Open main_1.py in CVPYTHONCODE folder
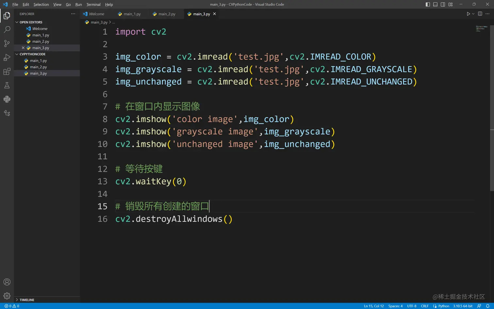The image size is (494, 309). (39, 61)
